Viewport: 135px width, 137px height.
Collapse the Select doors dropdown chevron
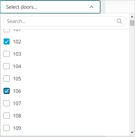tap(92, 7)
